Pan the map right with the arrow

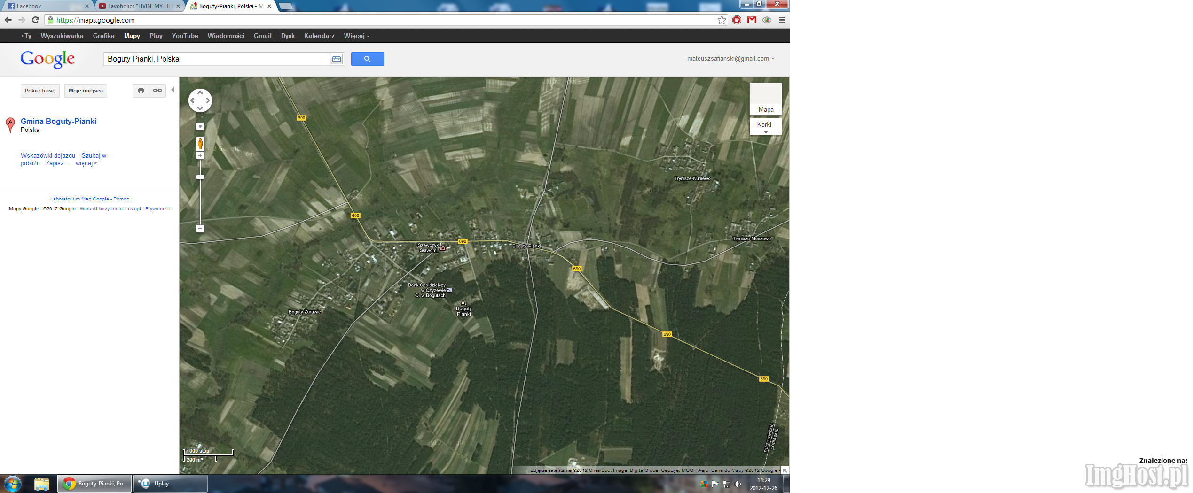tap(208, 100)
